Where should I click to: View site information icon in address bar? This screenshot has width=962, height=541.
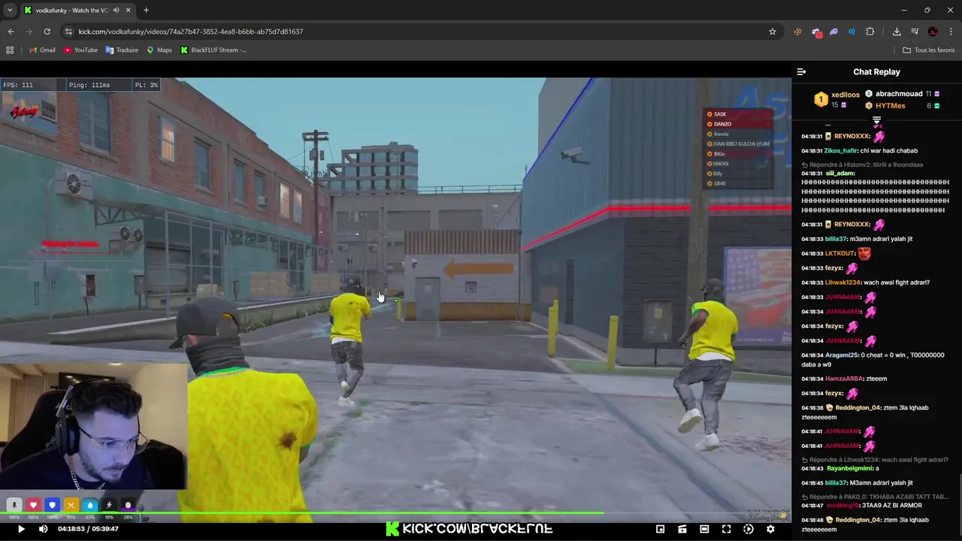pos(68,32)
